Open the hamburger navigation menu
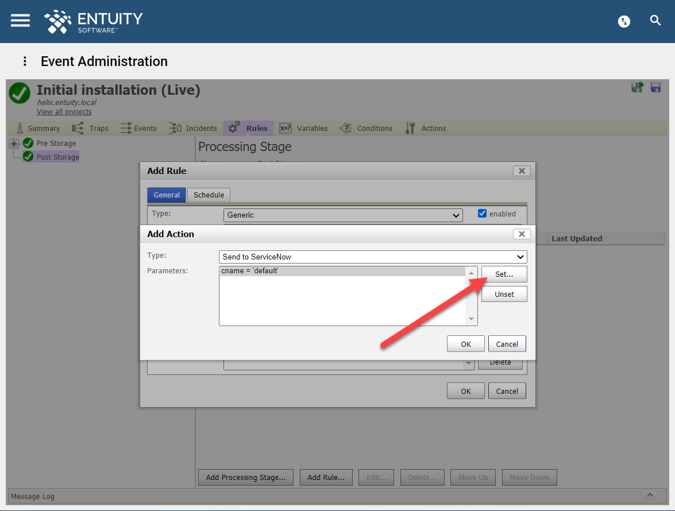 coord(20,21)
